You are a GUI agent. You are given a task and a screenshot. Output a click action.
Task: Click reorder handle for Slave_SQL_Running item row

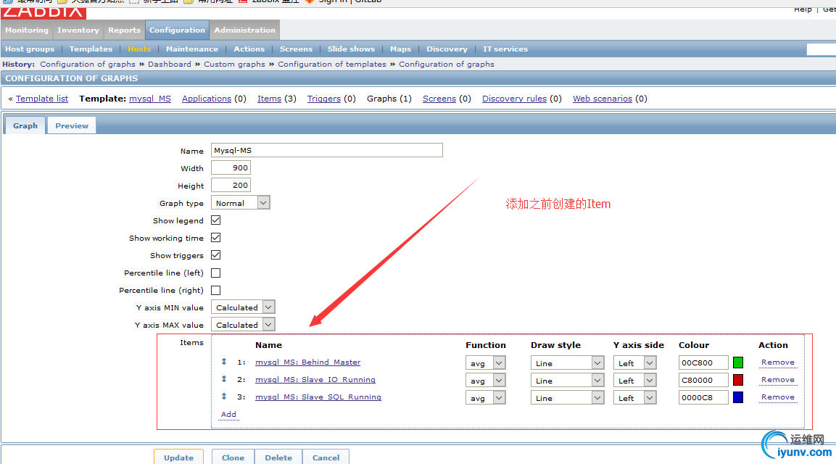[224, 397]
